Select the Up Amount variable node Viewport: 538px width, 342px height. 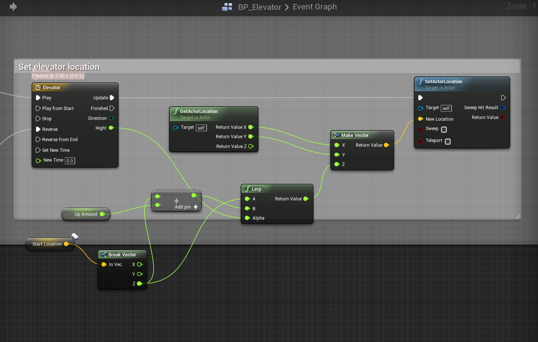(86, 214)
